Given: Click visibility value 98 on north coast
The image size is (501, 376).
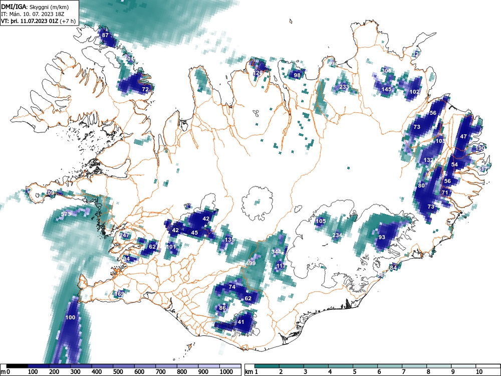Looking at the screenshot, I should [x=297, y=75].
